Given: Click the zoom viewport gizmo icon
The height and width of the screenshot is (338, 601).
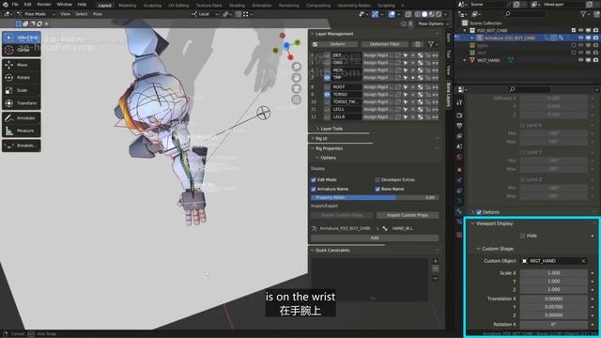Looking at the screenshot, I should click(297, 67).
